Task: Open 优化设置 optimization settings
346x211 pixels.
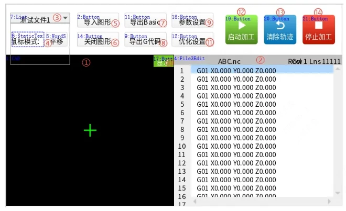Action: (192, 39)
